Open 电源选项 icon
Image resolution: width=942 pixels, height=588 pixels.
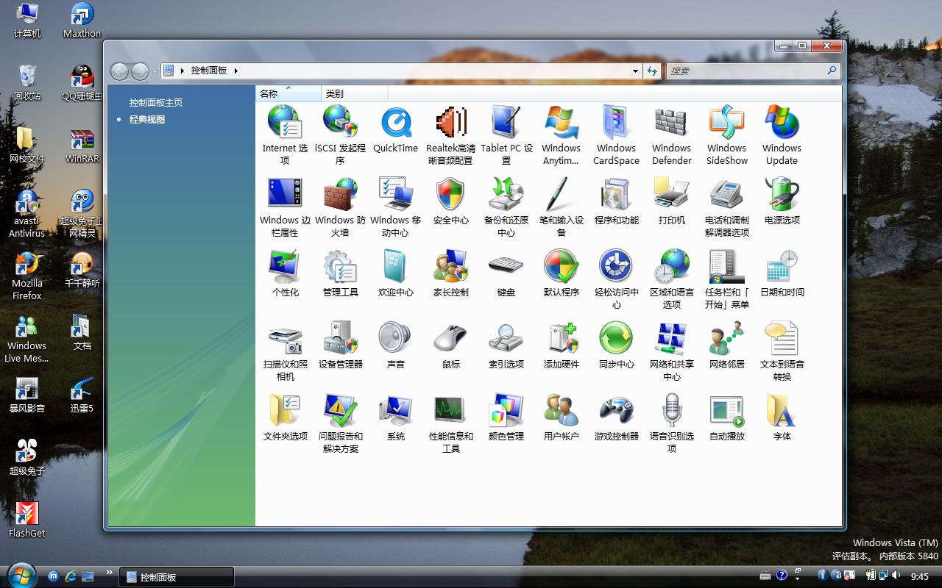click(x=782, y=201)
